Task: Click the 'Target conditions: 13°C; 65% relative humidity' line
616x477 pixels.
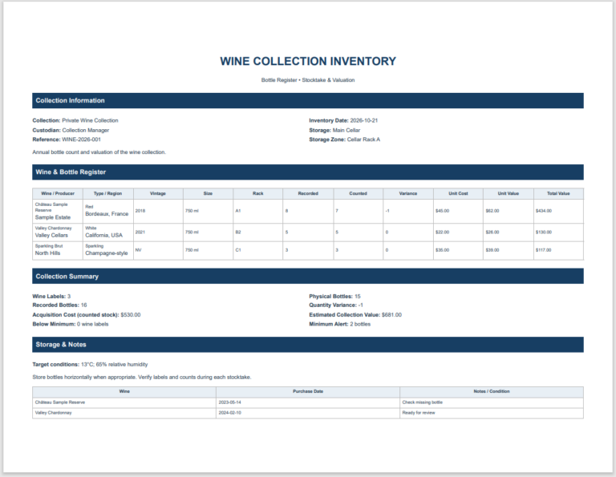Action: 90,365
